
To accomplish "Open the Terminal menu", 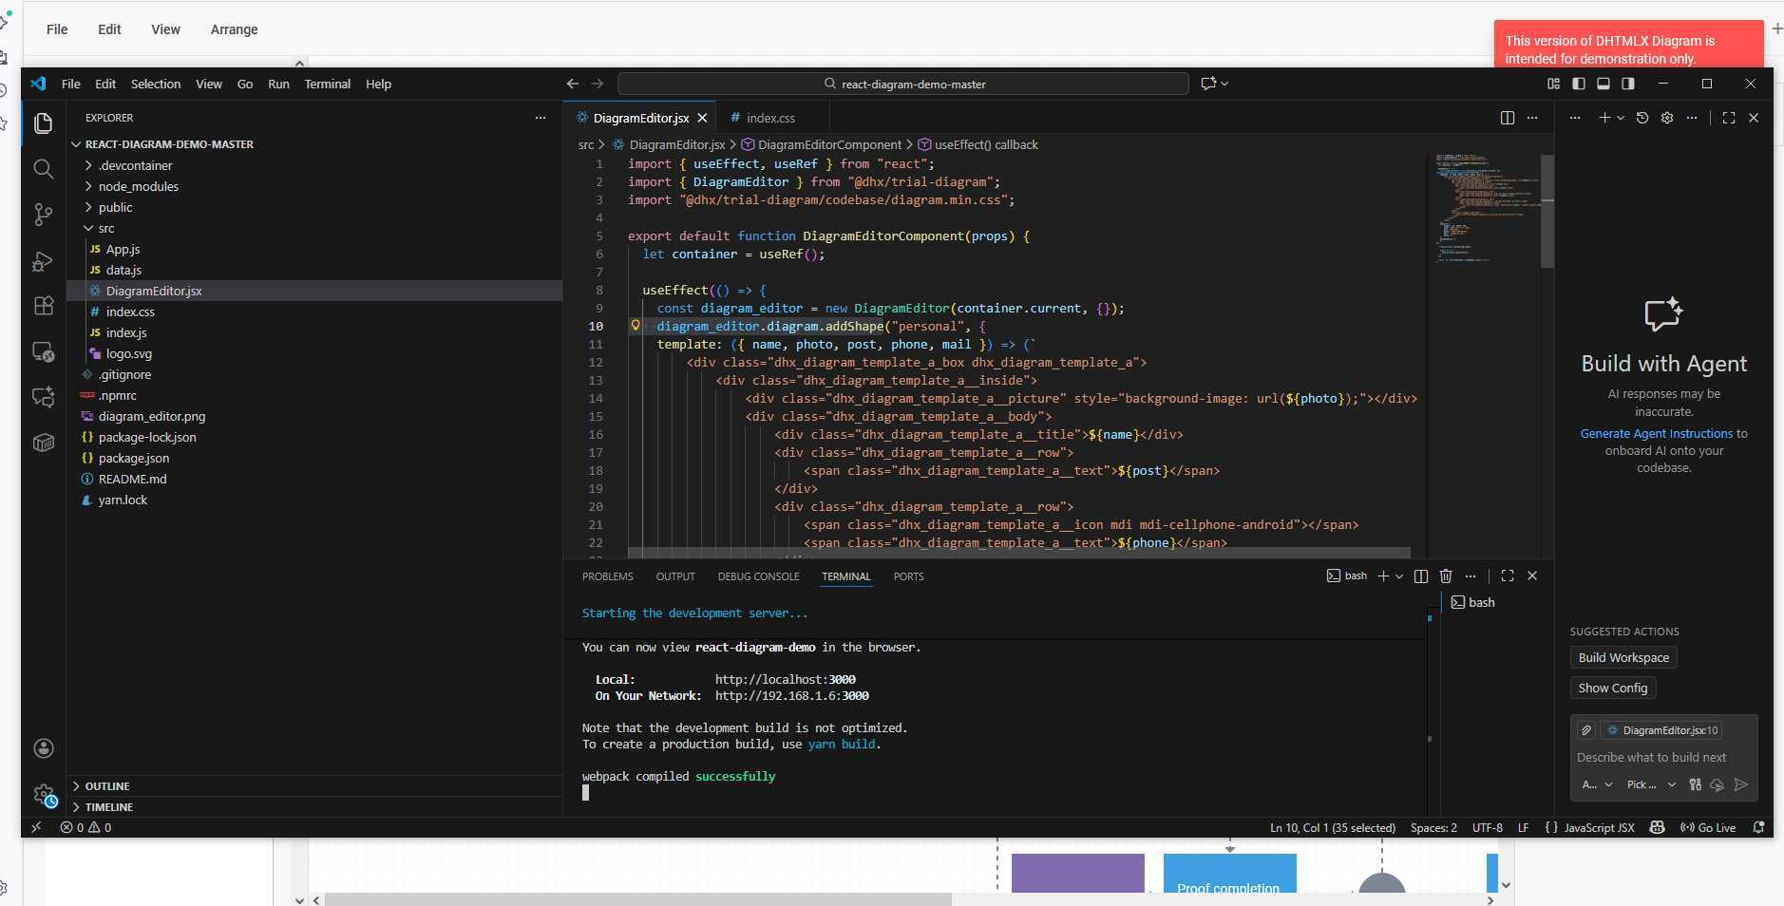I will coord(327,84).
